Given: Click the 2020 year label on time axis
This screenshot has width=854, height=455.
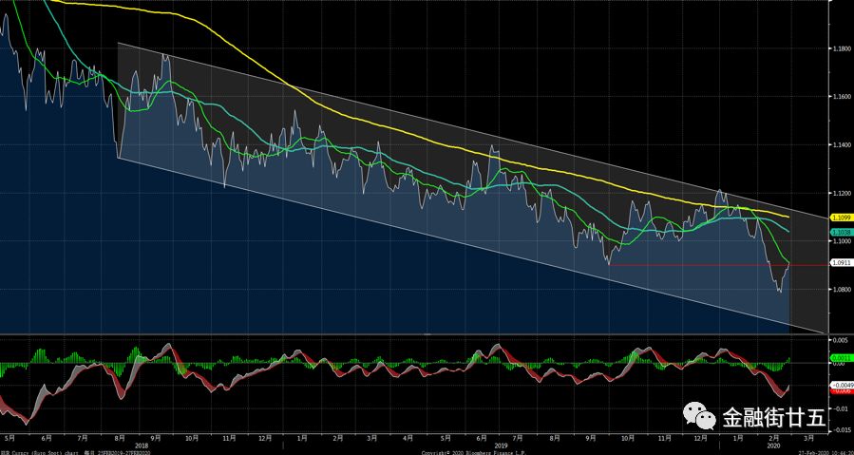Looking at the screenshot, I should [773, 445].
